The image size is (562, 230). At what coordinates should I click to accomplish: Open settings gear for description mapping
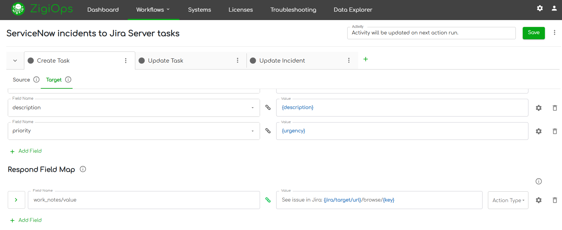(x=539, y=108)
